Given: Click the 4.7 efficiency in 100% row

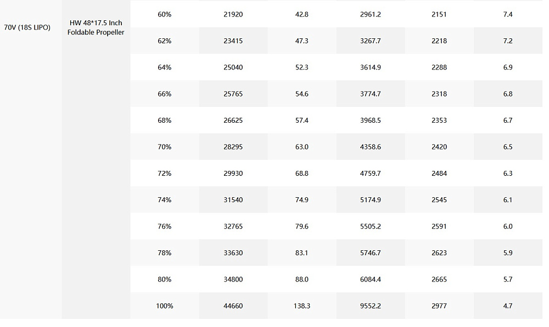Looking at the screenshot, I should coord(508,306).
